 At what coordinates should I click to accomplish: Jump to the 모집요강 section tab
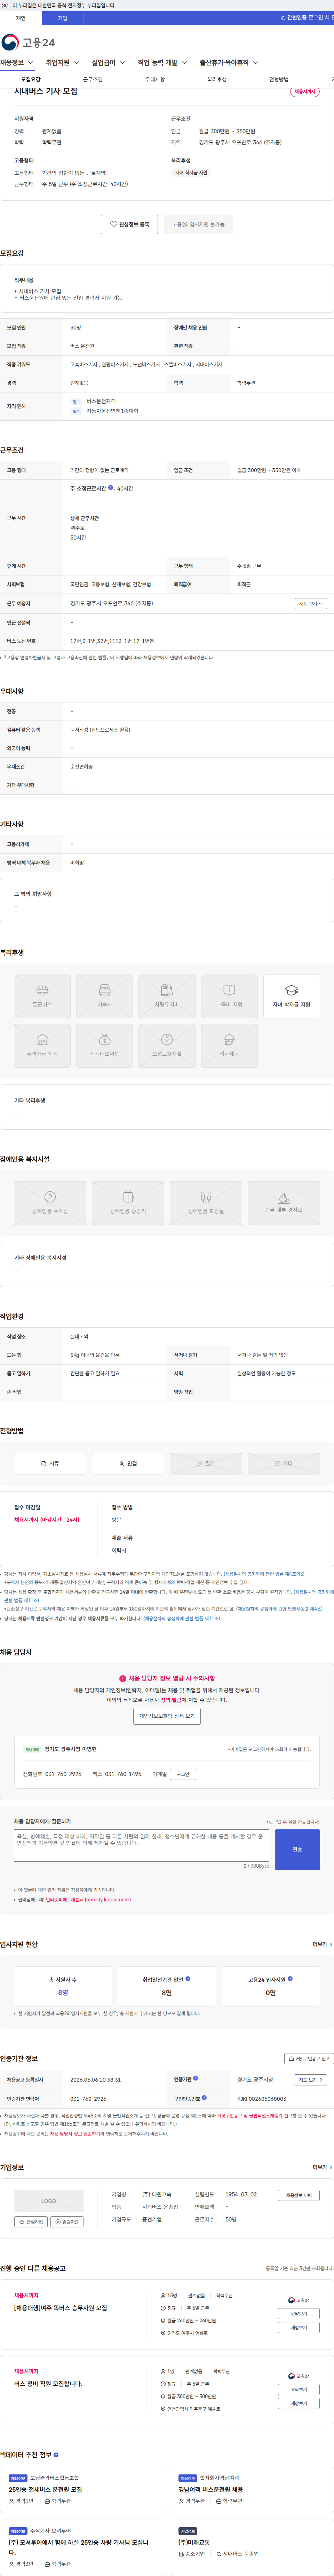[31, 79]
